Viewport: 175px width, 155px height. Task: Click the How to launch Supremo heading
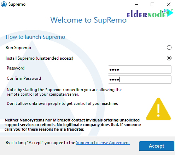35,37
